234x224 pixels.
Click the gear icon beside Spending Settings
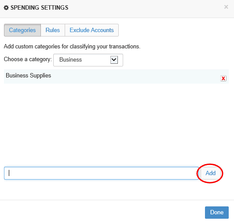click(6, 7)
